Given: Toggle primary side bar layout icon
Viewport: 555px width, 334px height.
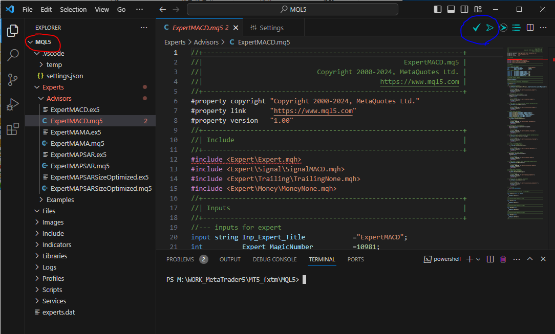Looking at the screenshot, I should 438,10.
